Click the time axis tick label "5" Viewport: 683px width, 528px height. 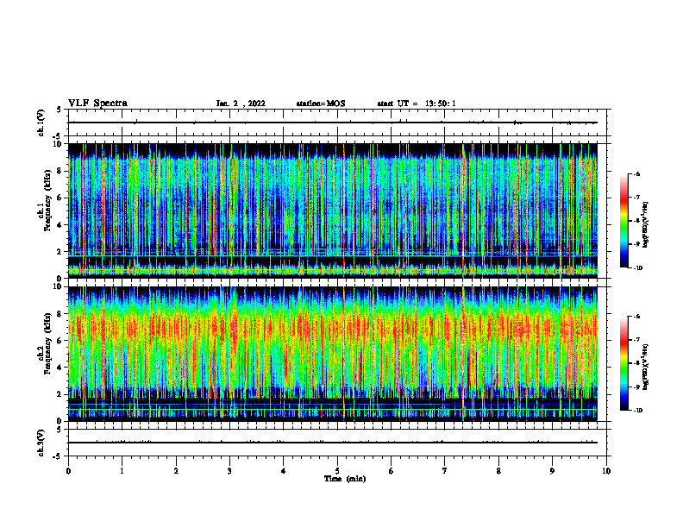(x=337, y=471)
